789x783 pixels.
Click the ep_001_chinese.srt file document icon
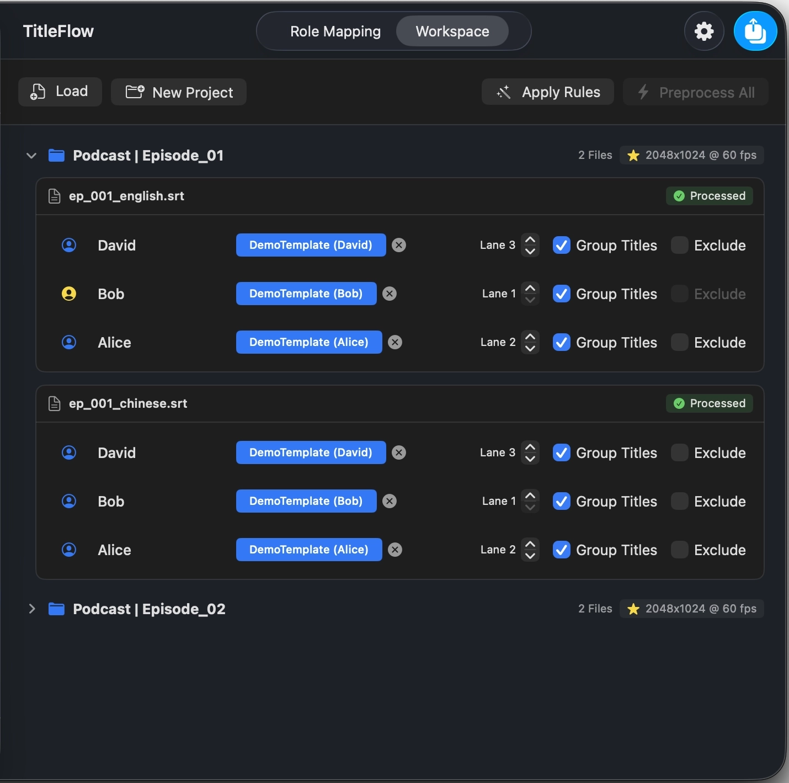point(54,403)
